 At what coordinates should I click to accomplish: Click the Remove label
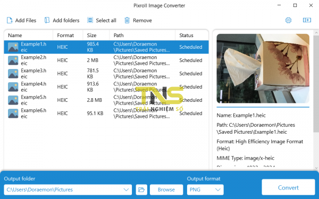(x=142, y=20)
